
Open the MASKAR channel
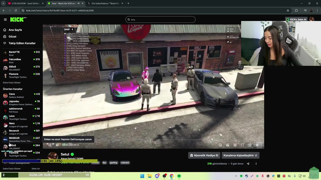pyautogui.click(x=21, y=139)
